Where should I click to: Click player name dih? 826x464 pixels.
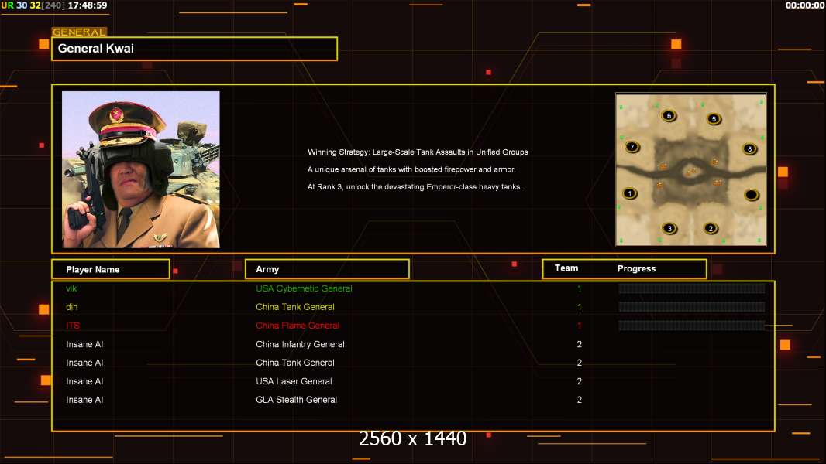point(71,307)
